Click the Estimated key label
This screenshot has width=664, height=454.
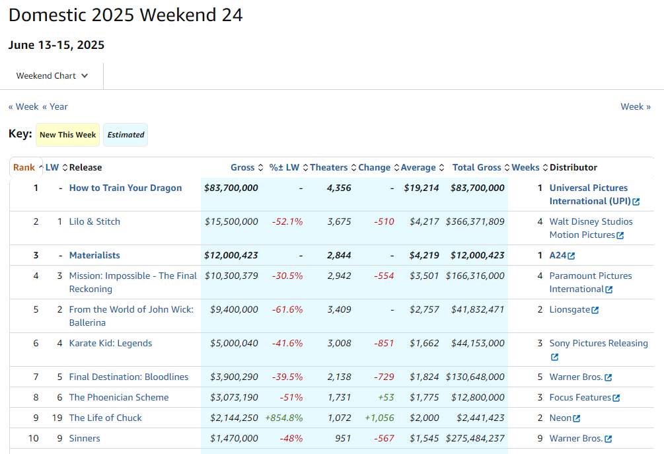[126, 135]
